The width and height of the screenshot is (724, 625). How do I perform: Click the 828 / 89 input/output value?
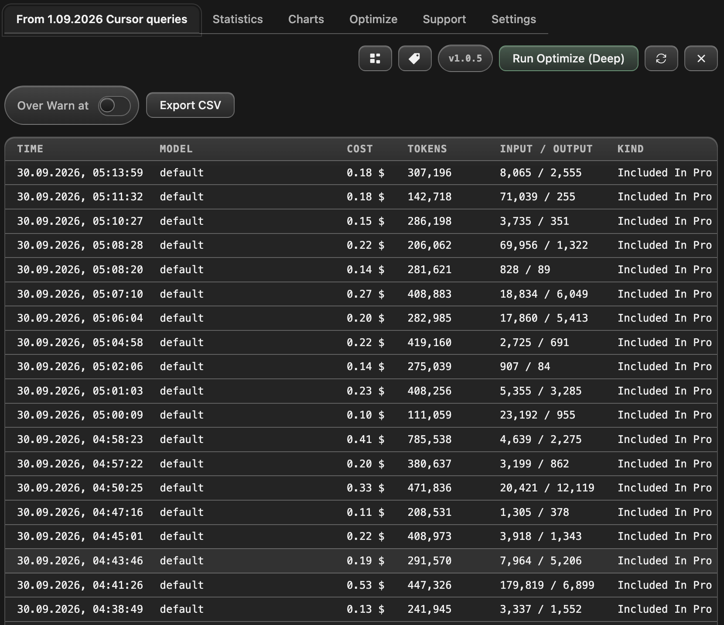[x=525, y=270]
